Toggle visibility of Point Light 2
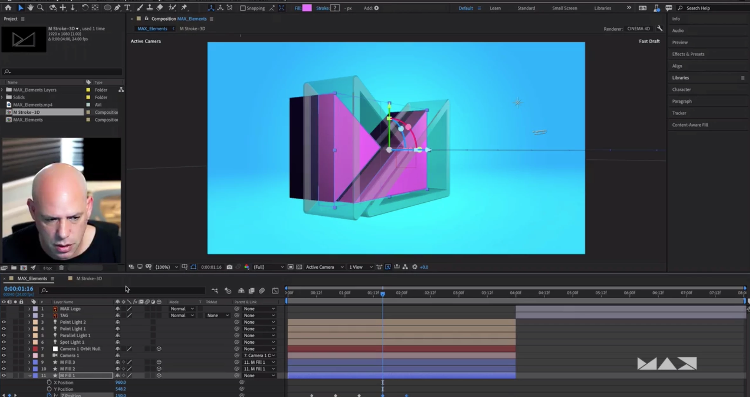The height and width of the screenshot is (397, 750). click(4, 322)
